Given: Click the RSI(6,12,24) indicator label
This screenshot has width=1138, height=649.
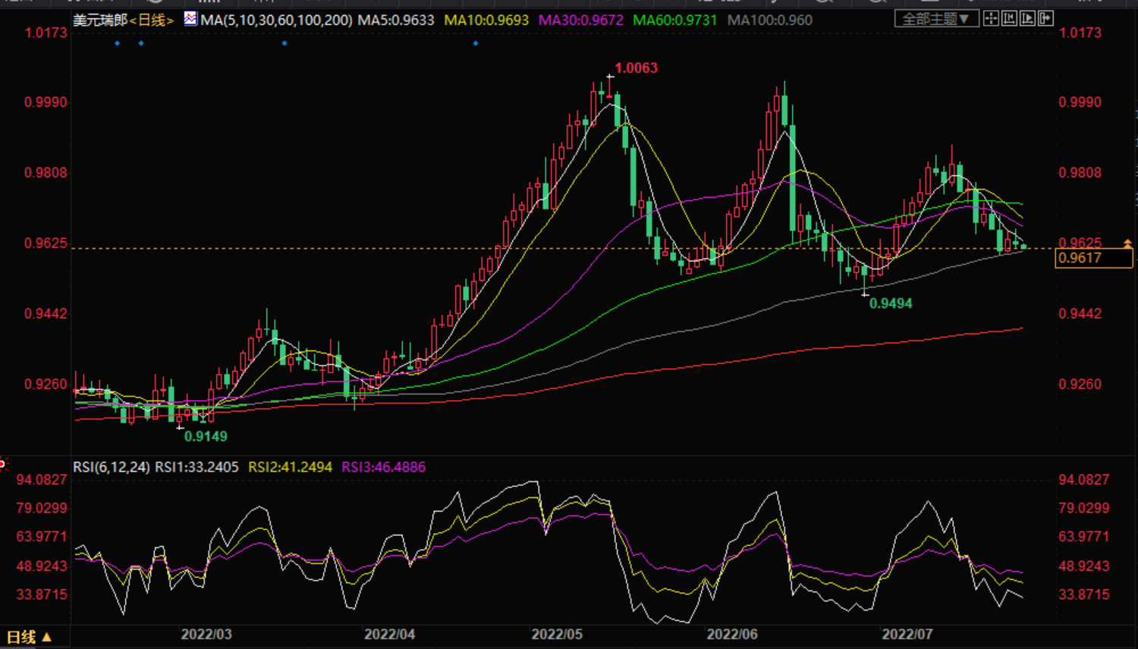Looking at the screenshot, I should (x=111, y=467).
